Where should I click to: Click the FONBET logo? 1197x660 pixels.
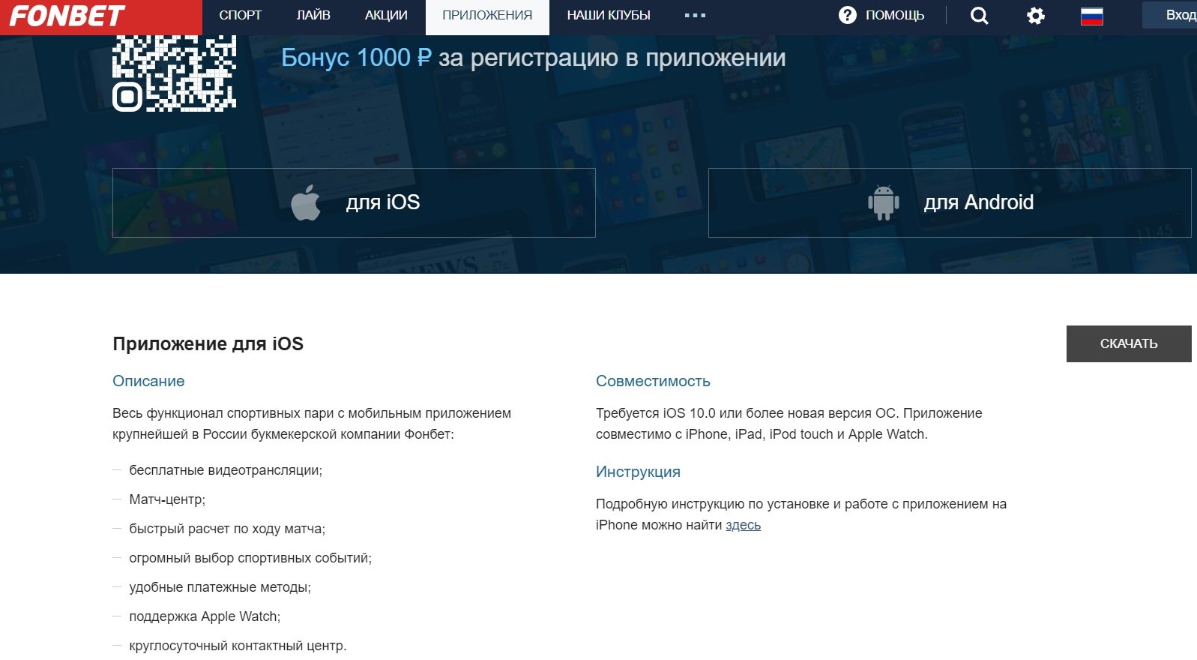click(67, 16)
